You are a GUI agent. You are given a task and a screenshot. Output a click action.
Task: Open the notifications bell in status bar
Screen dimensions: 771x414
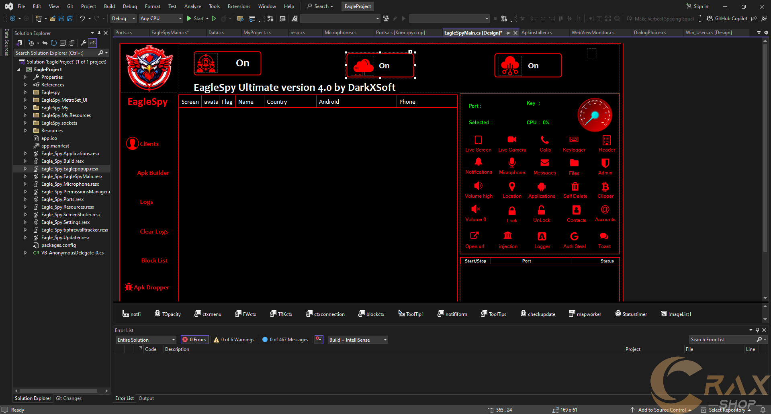(763, 410)
